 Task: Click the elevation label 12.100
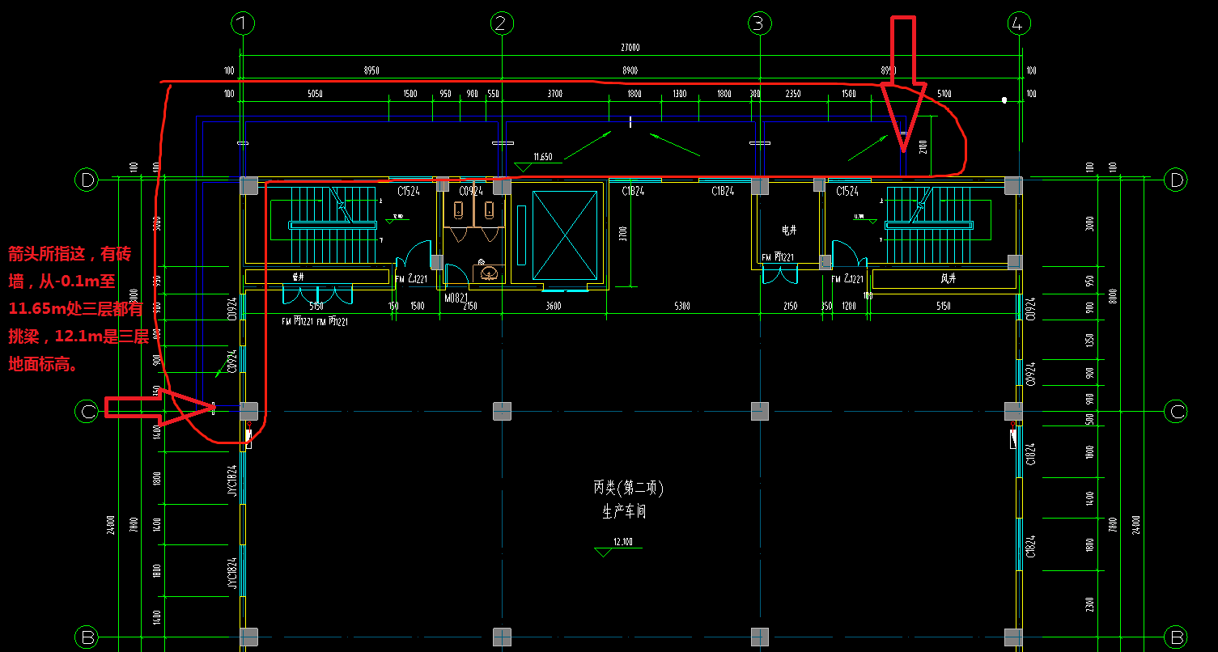(622, 542)
